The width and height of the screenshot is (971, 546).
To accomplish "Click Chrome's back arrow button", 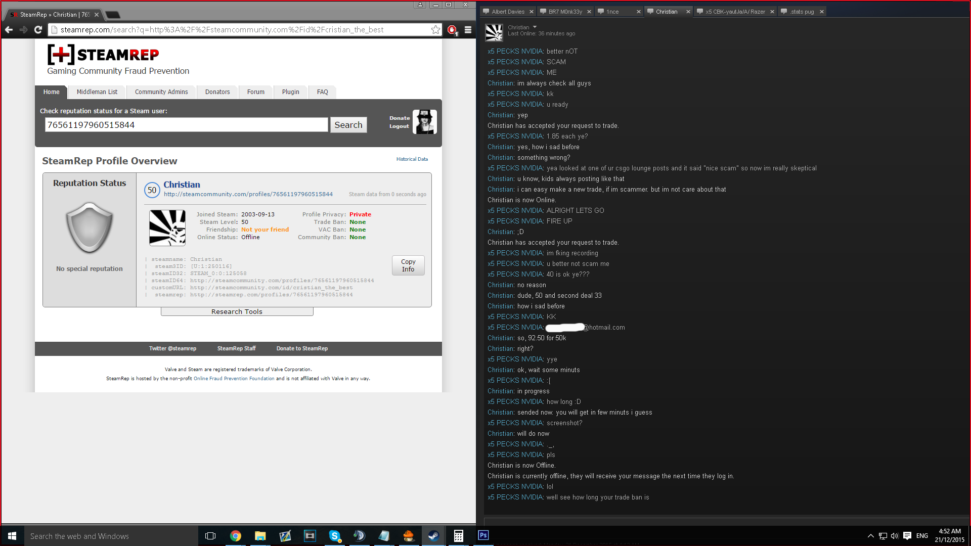I will pos(9,30).
